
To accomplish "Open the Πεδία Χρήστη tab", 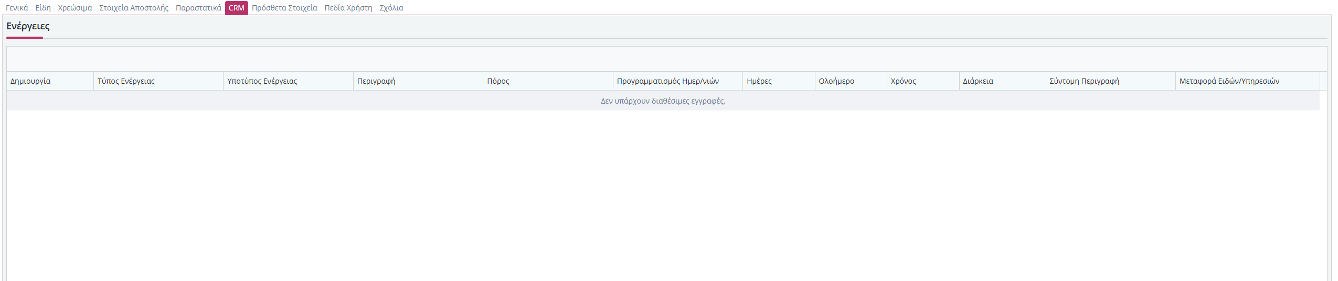I will coord(348,8).
